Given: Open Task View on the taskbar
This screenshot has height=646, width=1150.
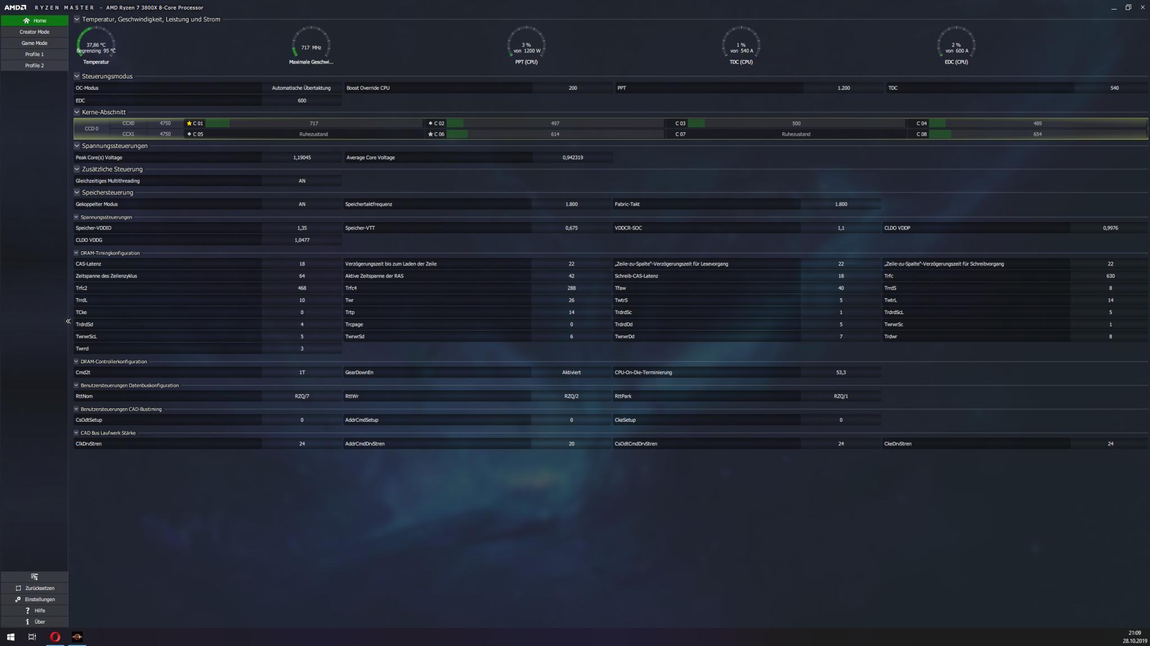Looking at the screenshot, I should pos(32,636).
